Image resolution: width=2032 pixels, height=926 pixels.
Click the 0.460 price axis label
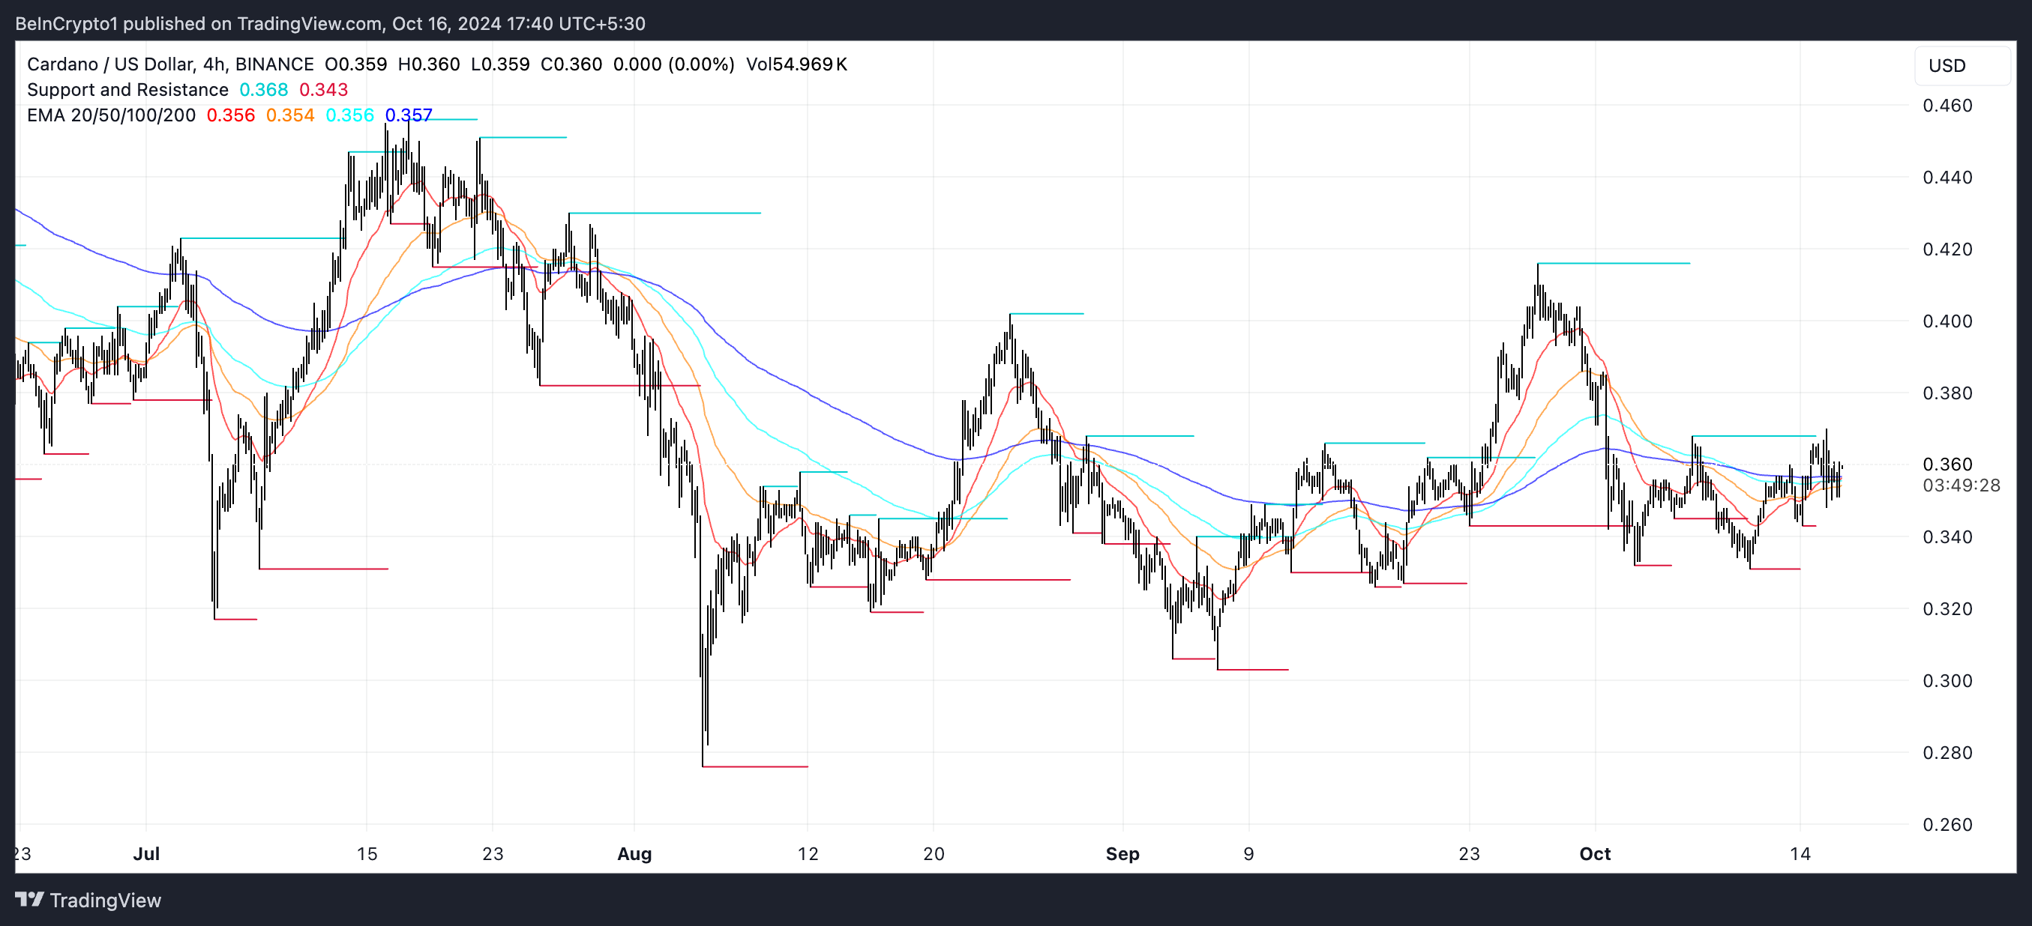point(1947,106)
